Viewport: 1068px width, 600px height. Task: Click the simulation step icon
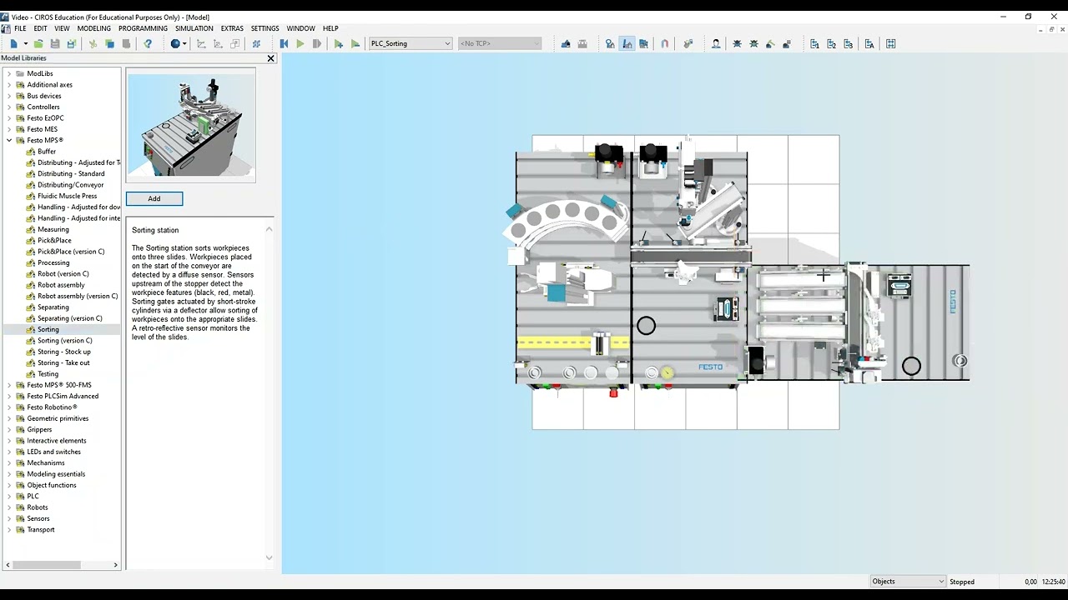[317, 43]
